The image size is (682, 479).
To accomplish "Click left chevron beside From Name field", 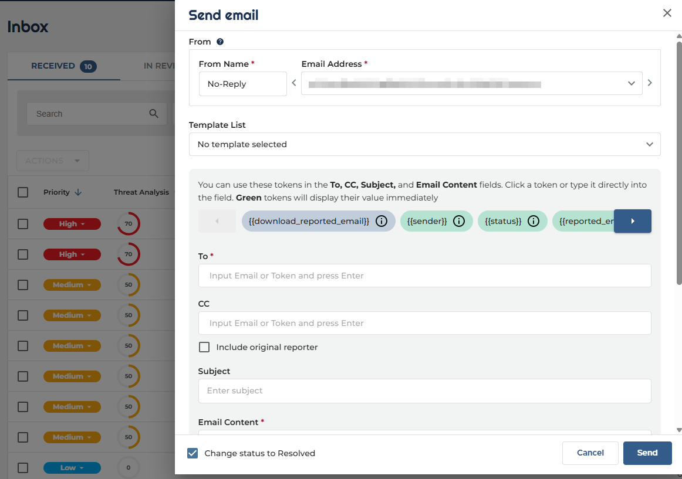I will pyautogui.click(x=294, y=83).
